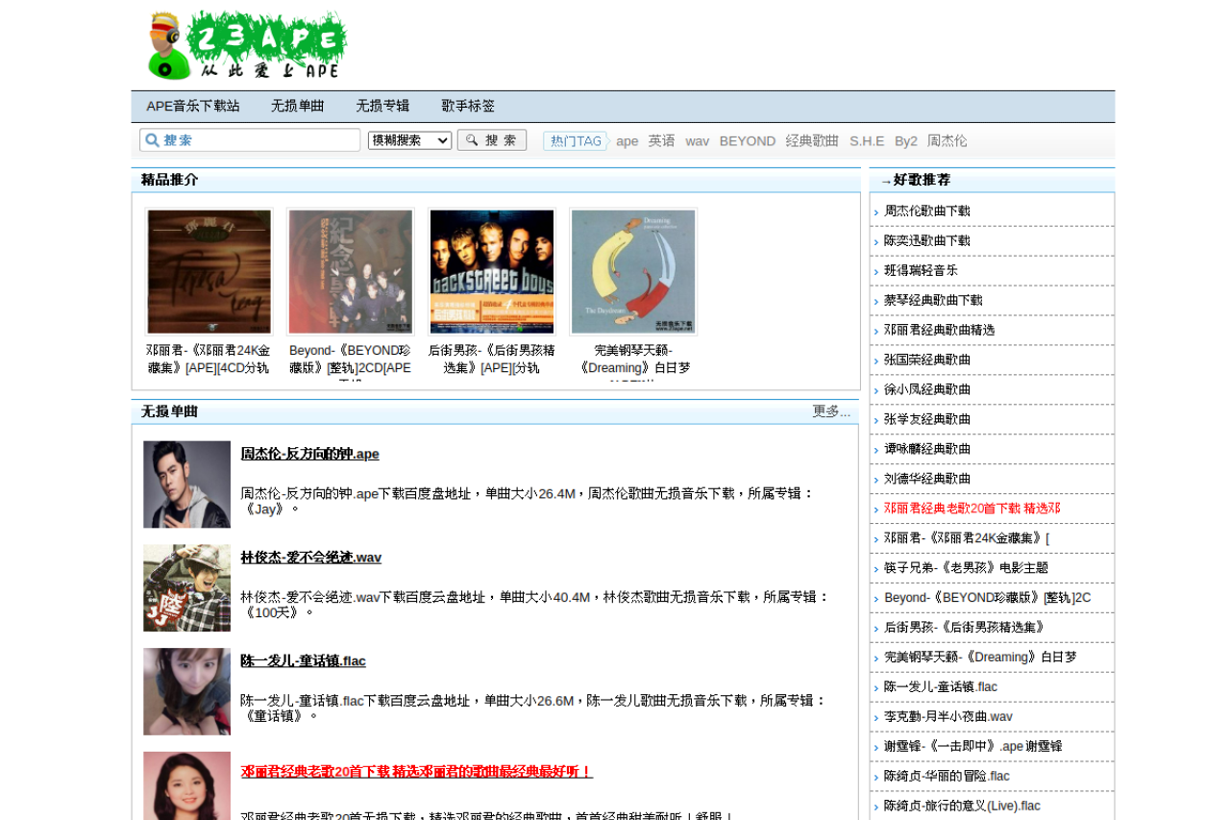1230x820 pixels.
Task: Click the 林俊杰 artist photo thumbnail
Action: (187, 588)
